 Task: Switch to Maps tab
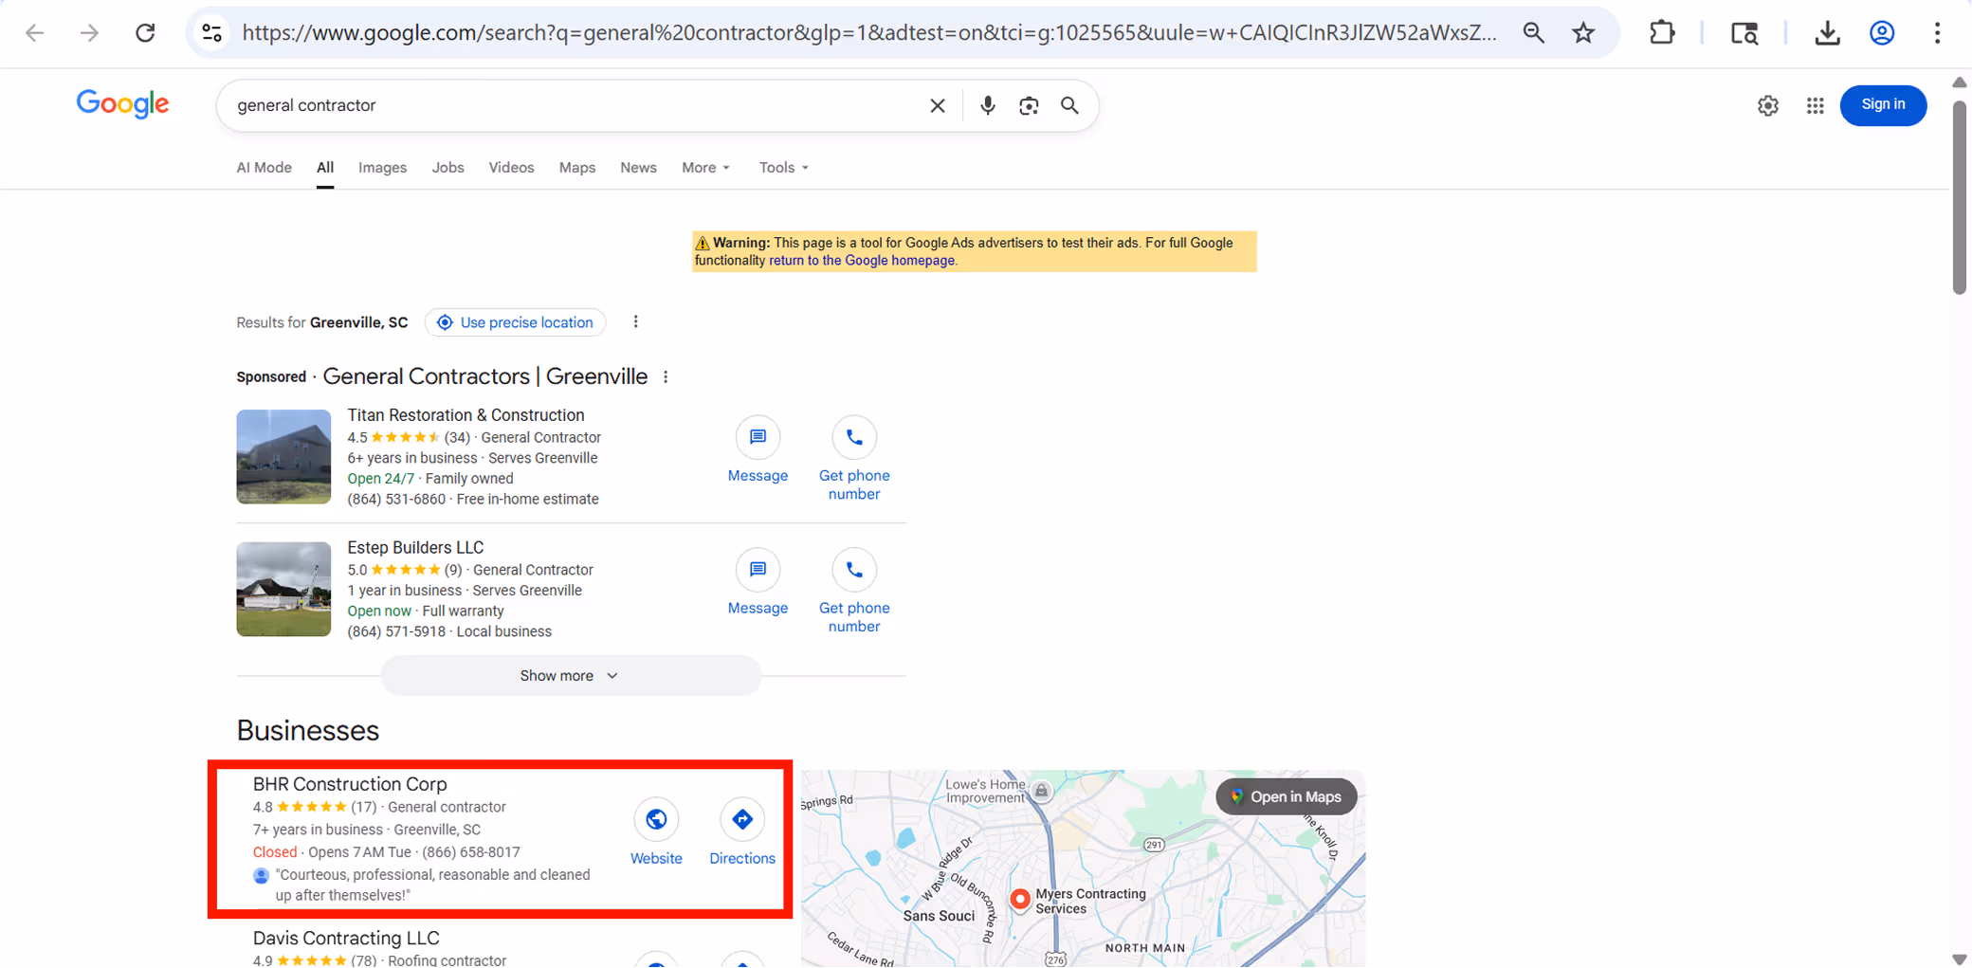pyautogui.click(x=577, y=168)
